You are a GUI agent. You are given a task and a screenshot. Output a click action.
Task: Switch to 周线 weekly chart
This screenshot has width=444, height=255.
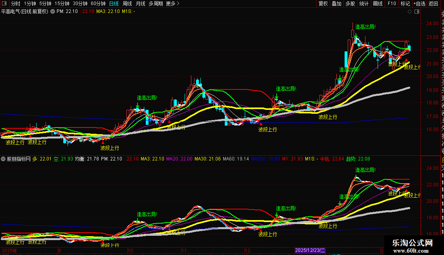click(127, 4)
